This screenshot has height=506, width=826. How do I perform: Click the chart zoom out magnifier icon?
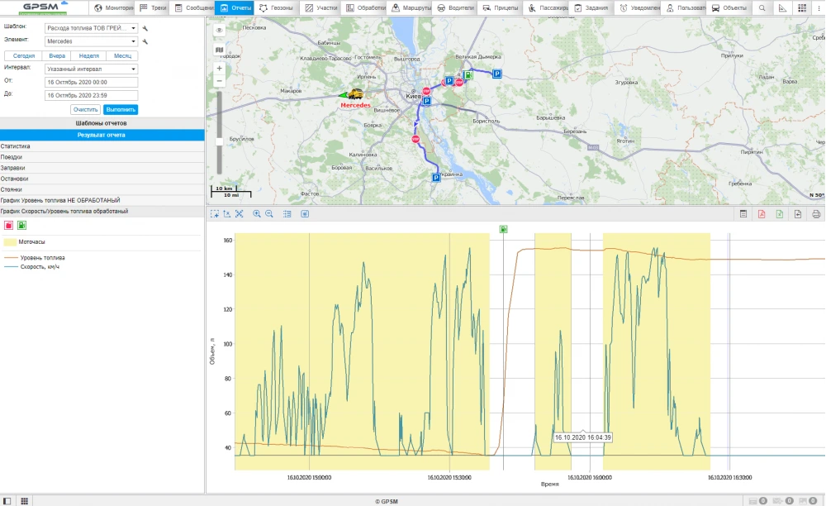pyautogui.click(x=269, y=214)
